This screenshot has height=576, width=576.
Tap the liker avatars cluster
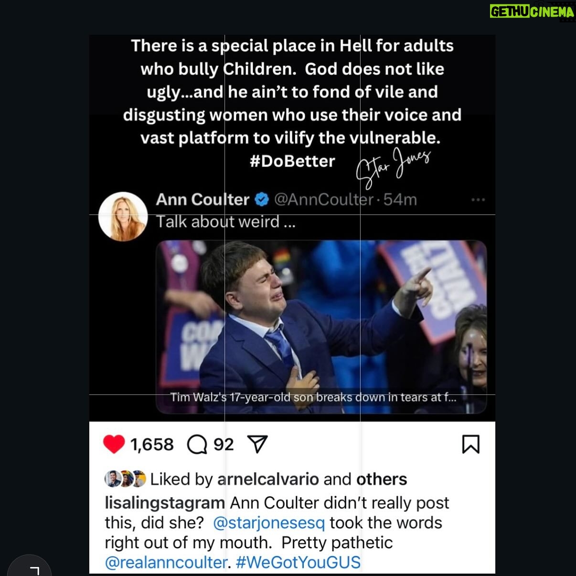(125, 479)
